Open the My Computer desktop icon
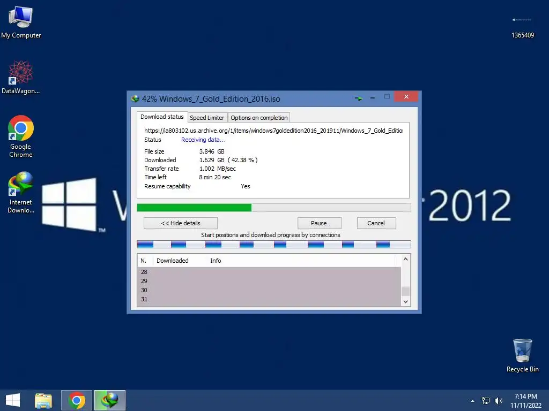The height and width of the screenshot is (411, 549). (x=21, y=22)
